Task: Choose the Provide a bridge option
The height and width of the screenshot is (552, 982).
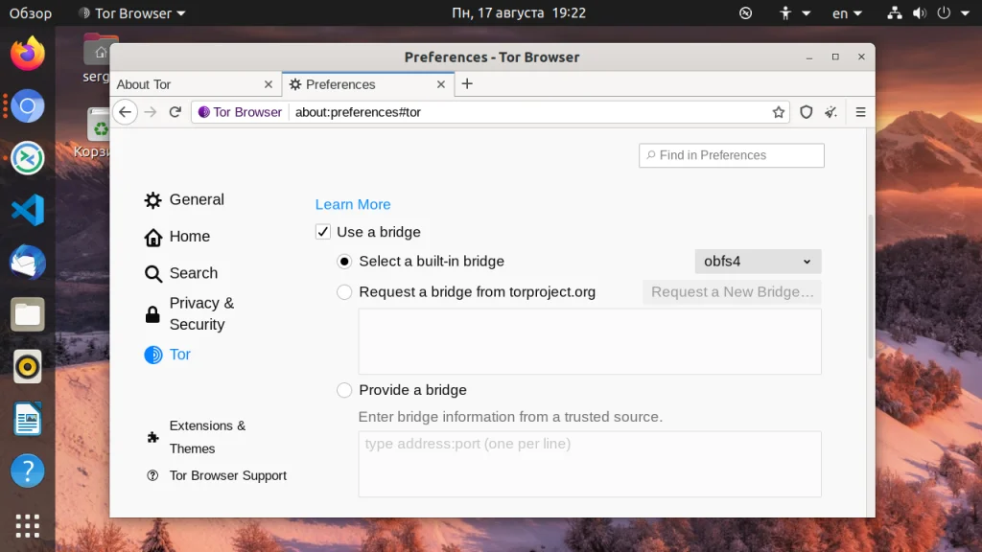Action: pyautogui.click(x=344, y=390)
